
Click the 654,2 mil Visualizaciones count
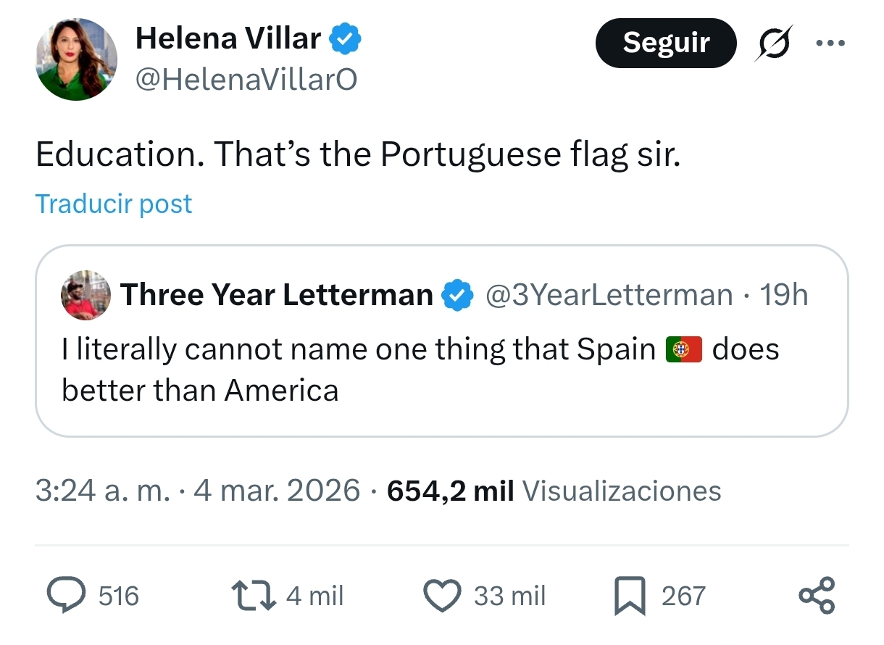[x=554, y=491]
